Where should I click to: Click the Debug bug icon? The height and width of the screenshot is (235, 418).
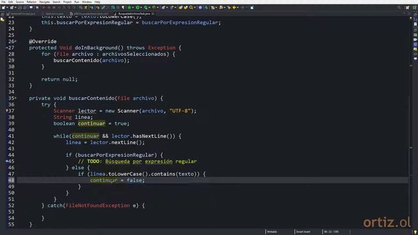(x=129, y=7)
